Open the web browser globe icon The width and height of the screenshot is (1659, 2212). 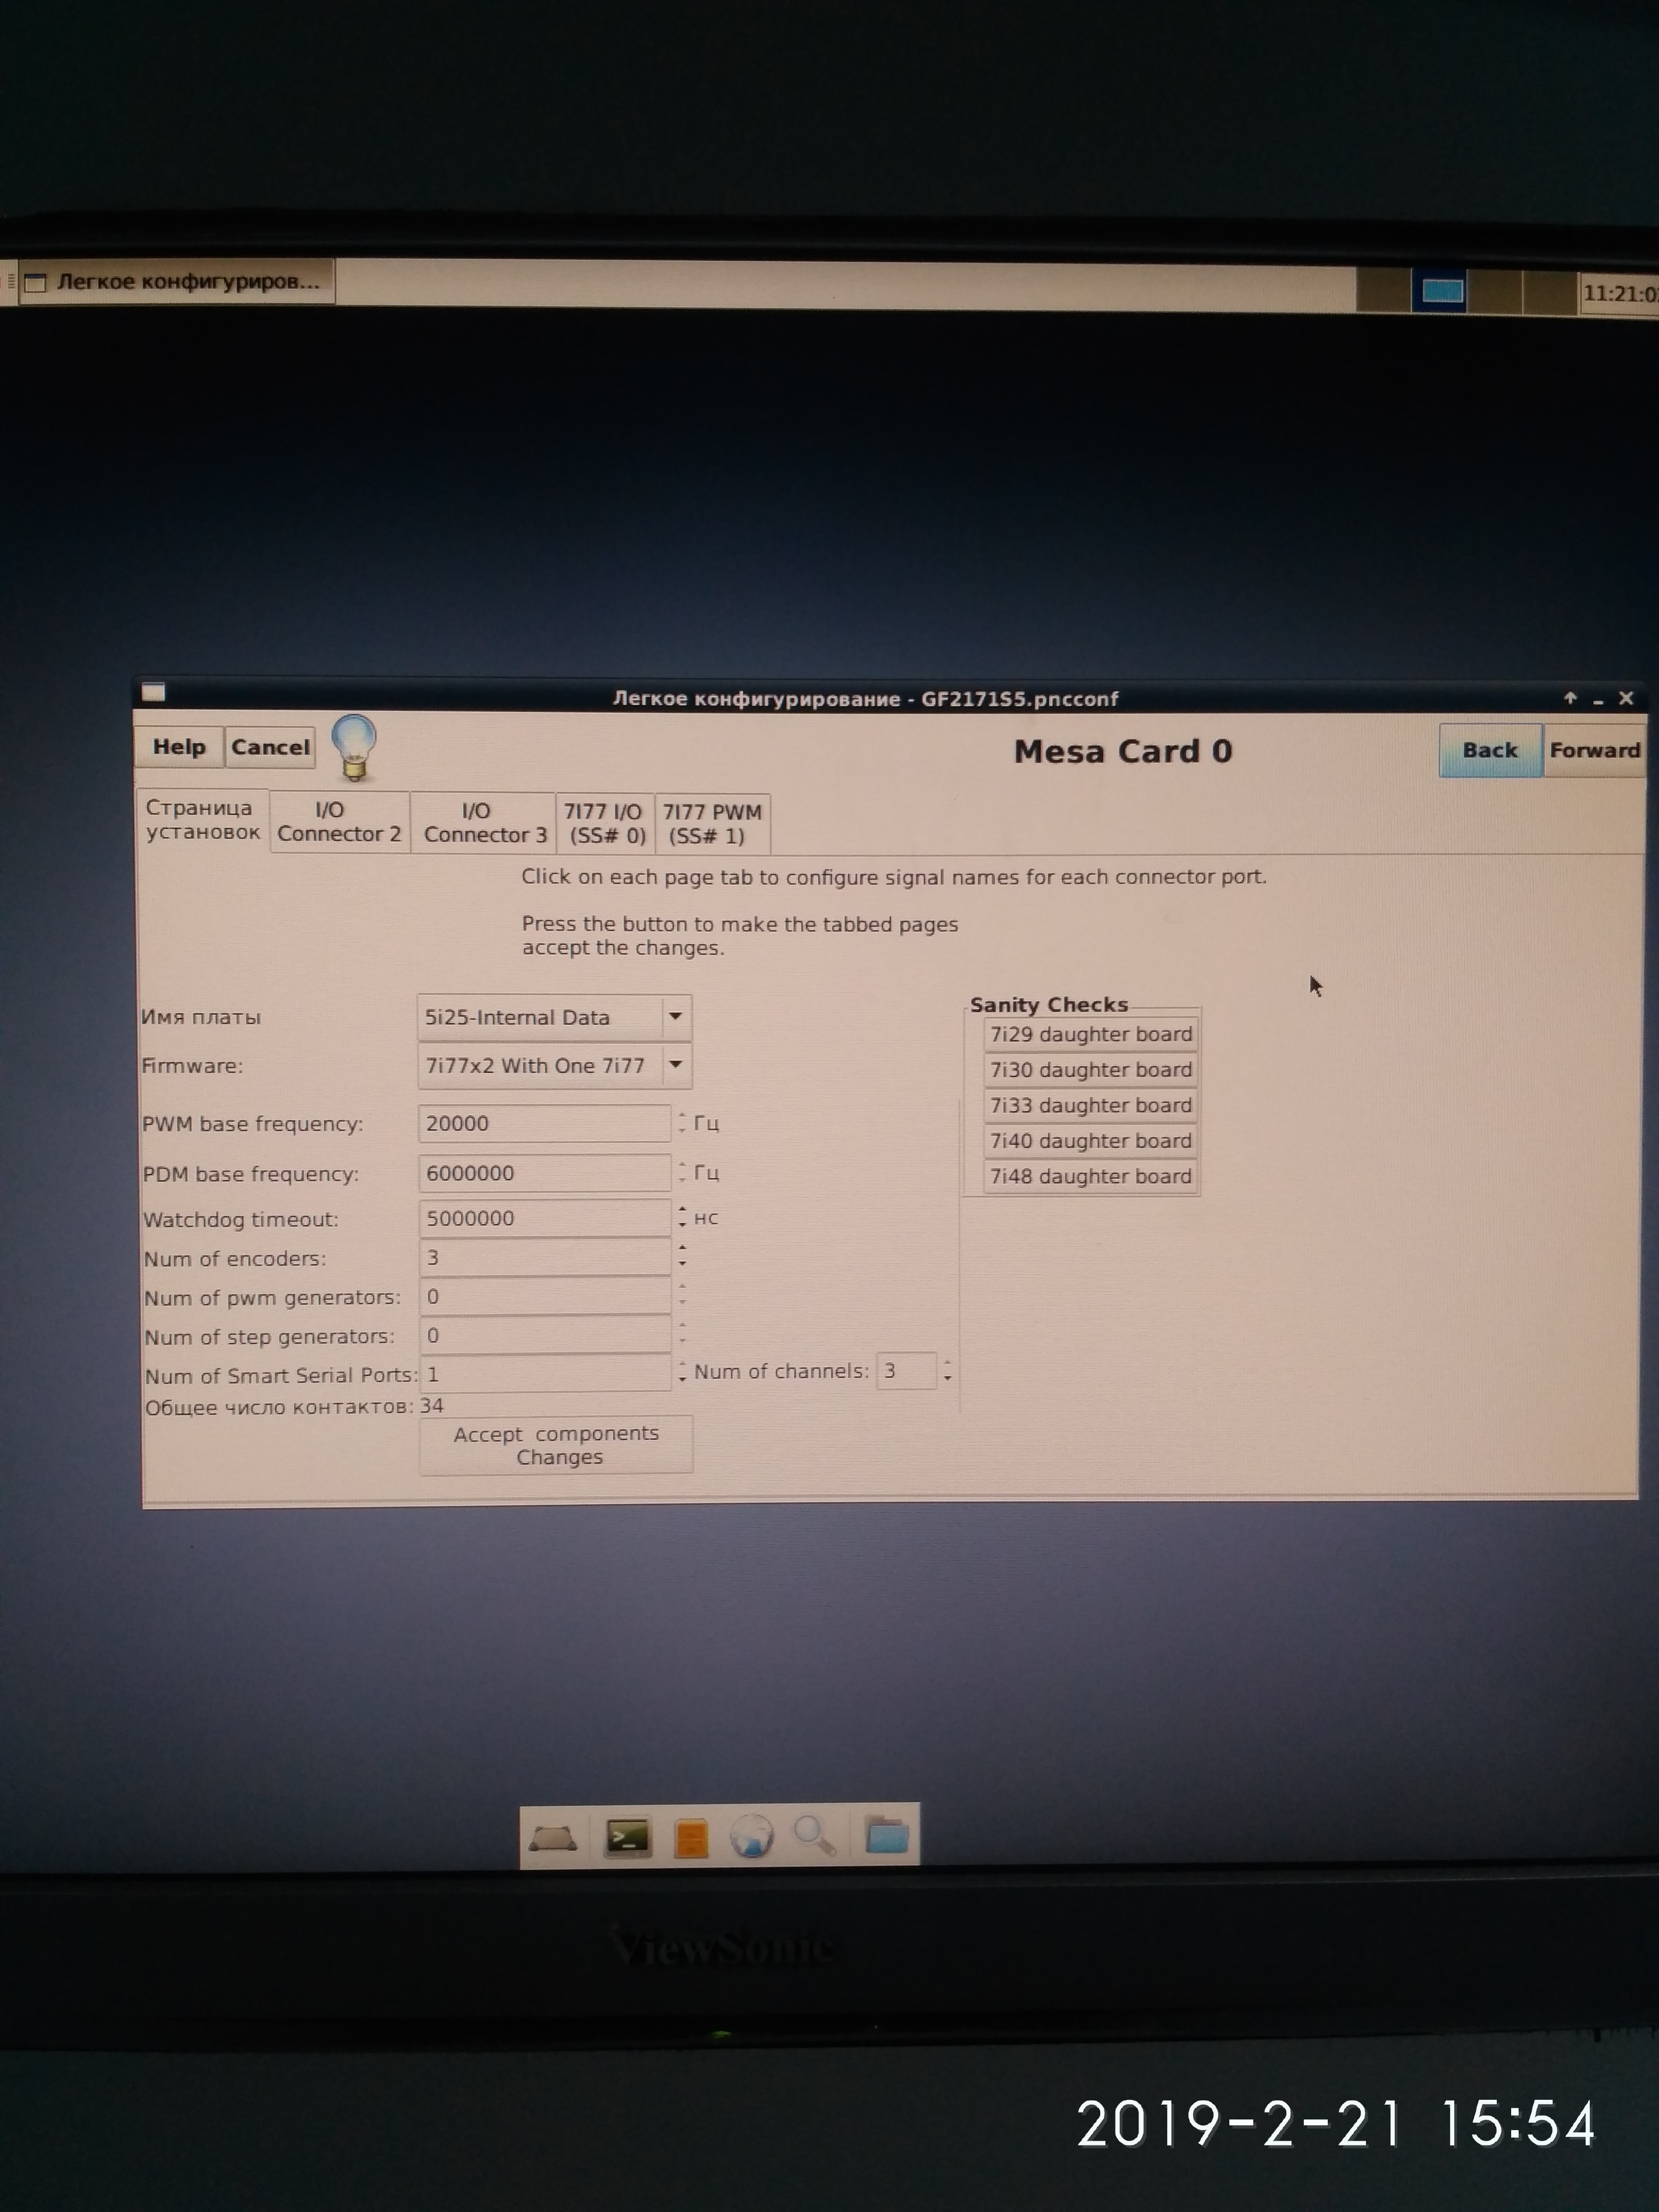[x=752, y=1837]
